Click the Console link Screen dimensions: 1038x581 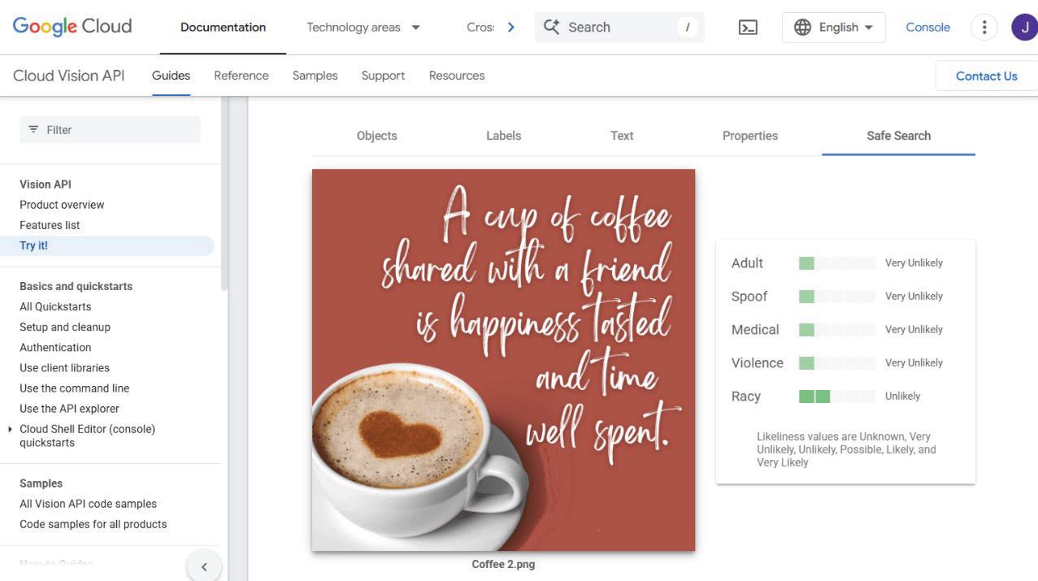coord(927,27)
